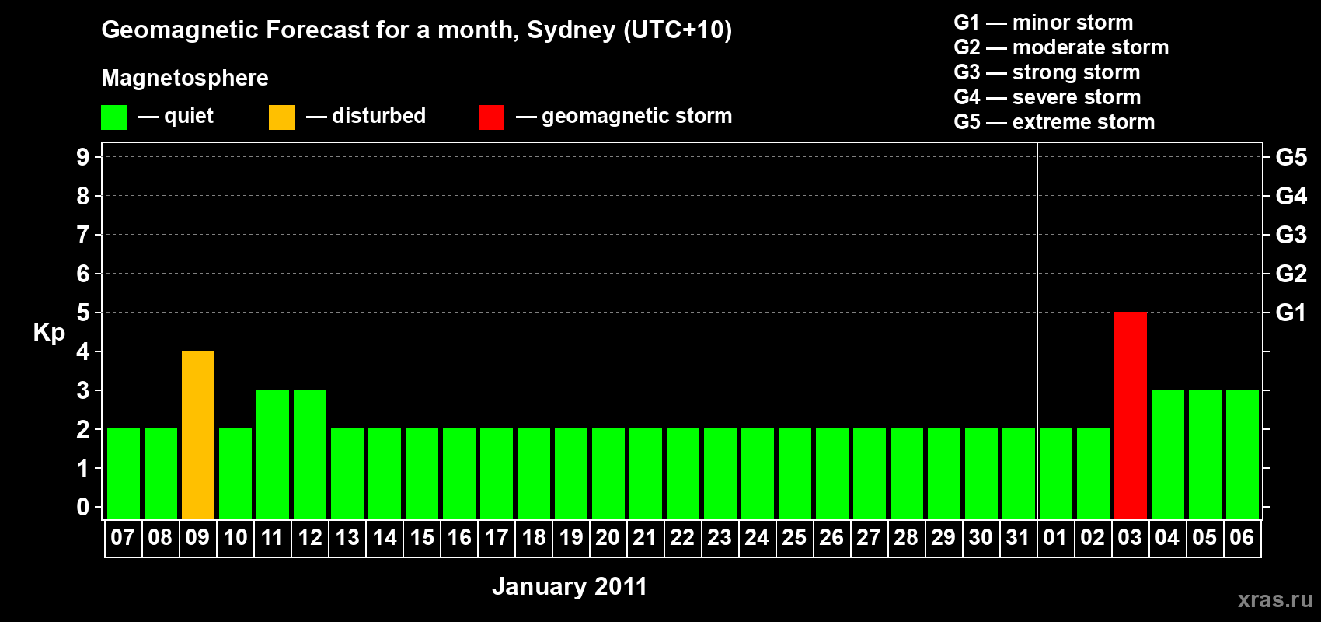Click the green bar for January 31
The image size is (1321, 622).
click(1019, 473)
